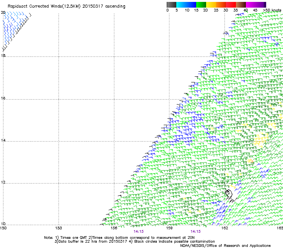
Task: Click the black contamination circle near 162E
Action: (228, 193)
